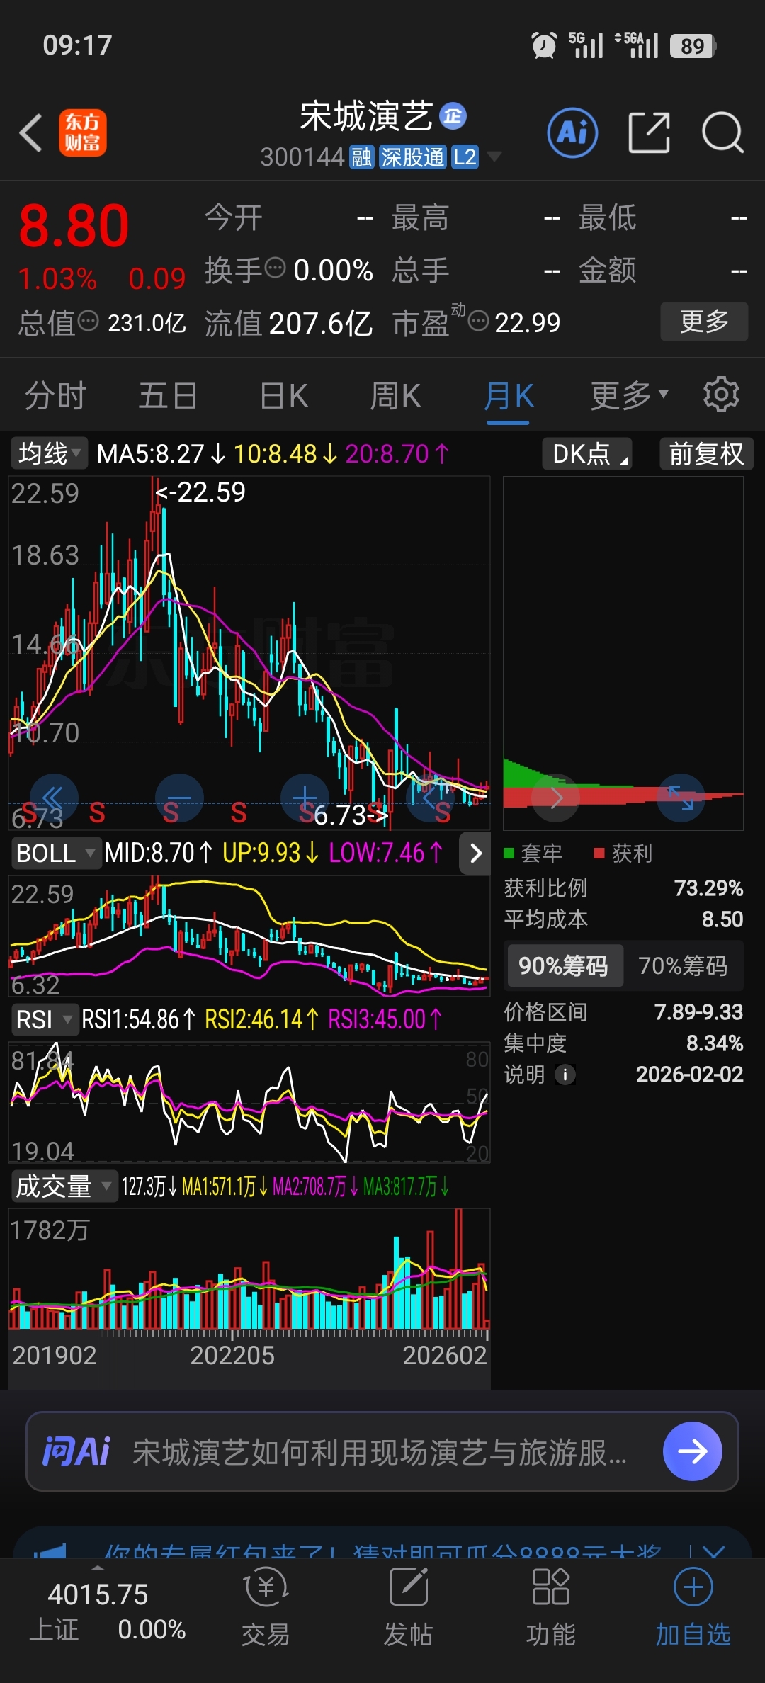Tap the back arrow icon
The height and width of the screenshot is (1683, 765).
point(31,132)
